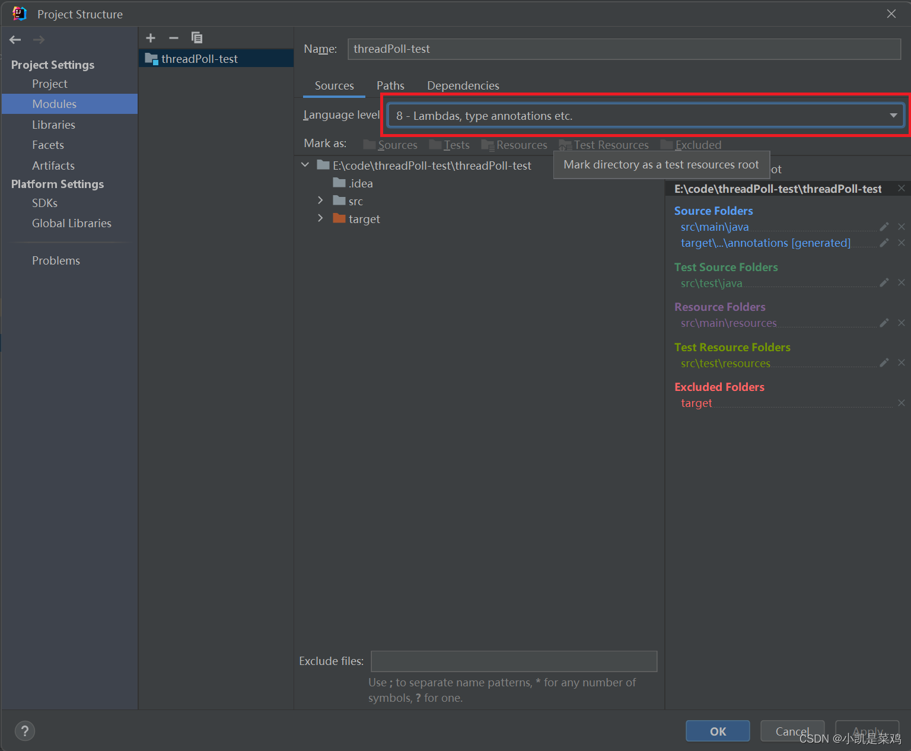The image size is (911, 751).
Task: Select Modules in Project Settings
Action: point(70,104)
